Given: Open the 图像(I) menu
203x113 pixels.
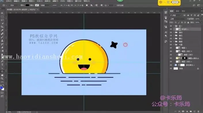Looking at the screenshot, I should pos(24,1).
